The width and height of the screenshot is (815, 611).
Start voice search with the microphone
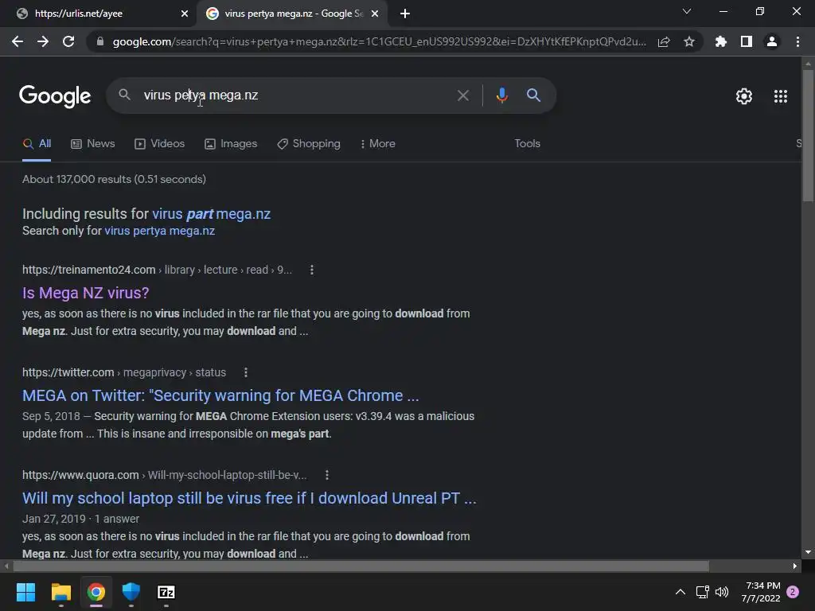pyautogui.click(x=501, y=95)
